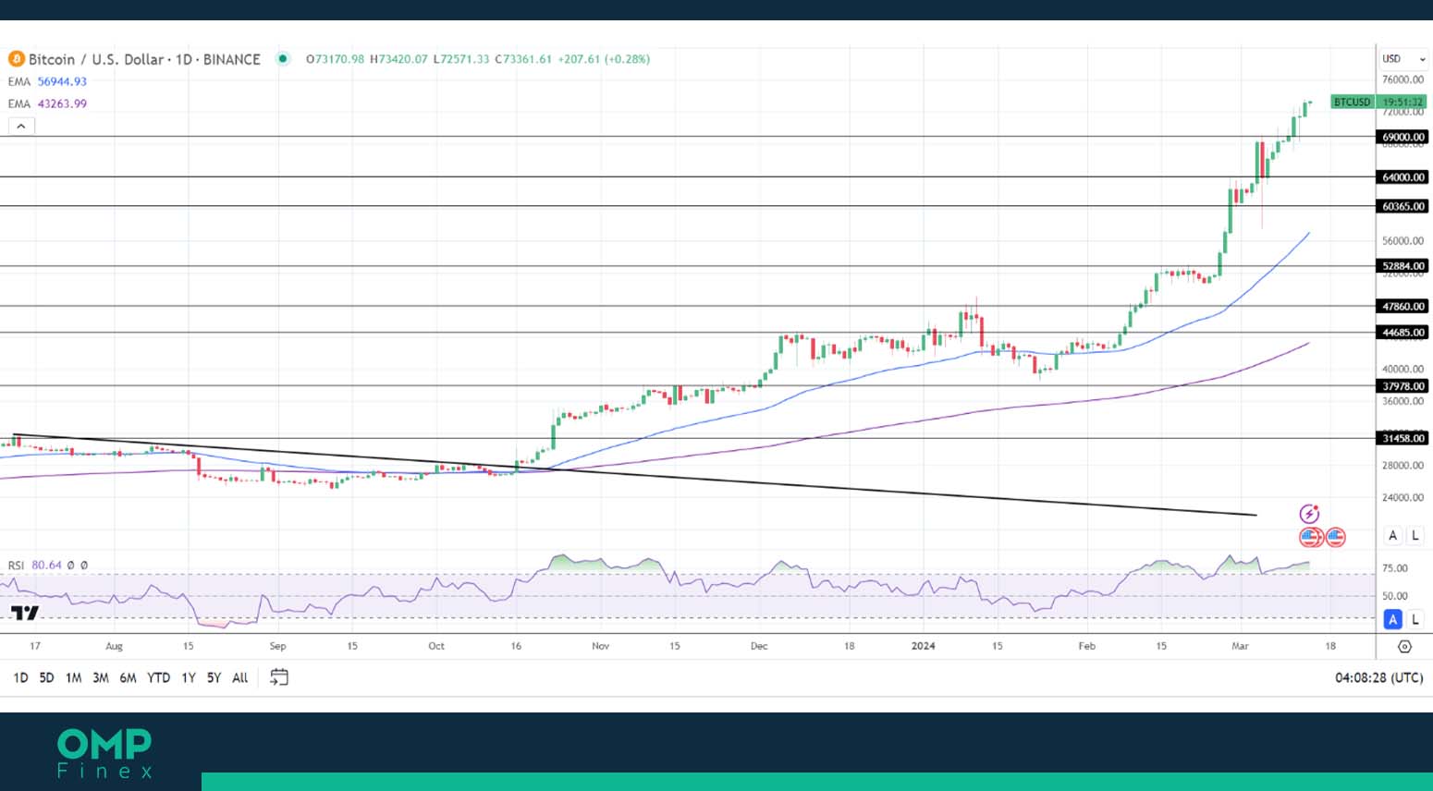Toggle auto scale A on price axis
Viewport: 1433px width, 791px height.
click(1392, 535)
